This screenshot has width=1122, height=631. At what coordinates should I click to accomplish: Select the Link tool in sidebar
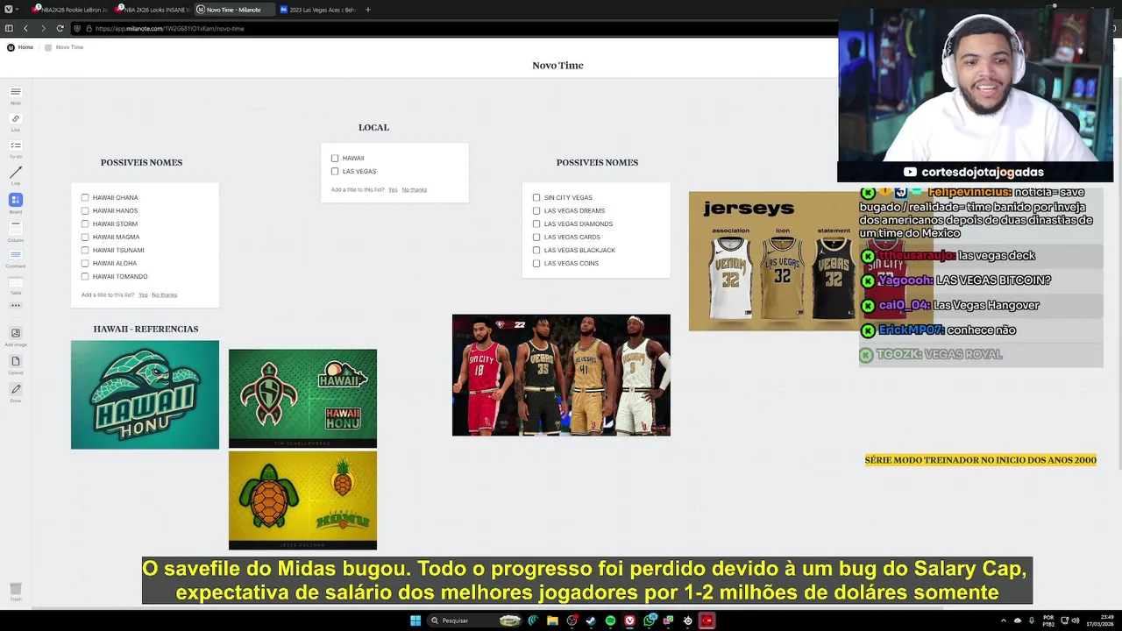click(16, 122)
